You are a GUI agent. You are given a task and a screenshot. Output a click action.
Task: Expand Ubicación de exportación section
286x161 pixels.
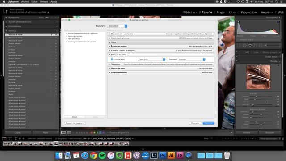click(x=109, y=34)
